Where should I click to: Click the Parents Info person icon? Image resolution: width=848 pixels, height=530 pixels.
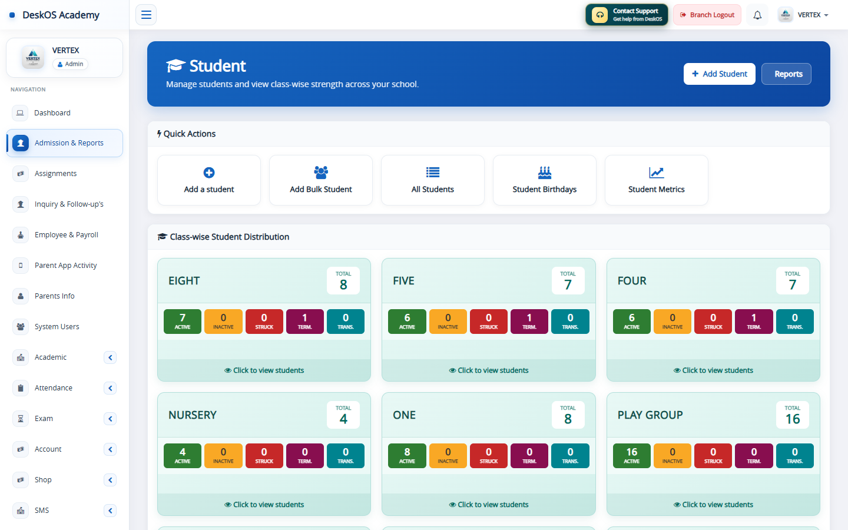click(x=21, y=296)
